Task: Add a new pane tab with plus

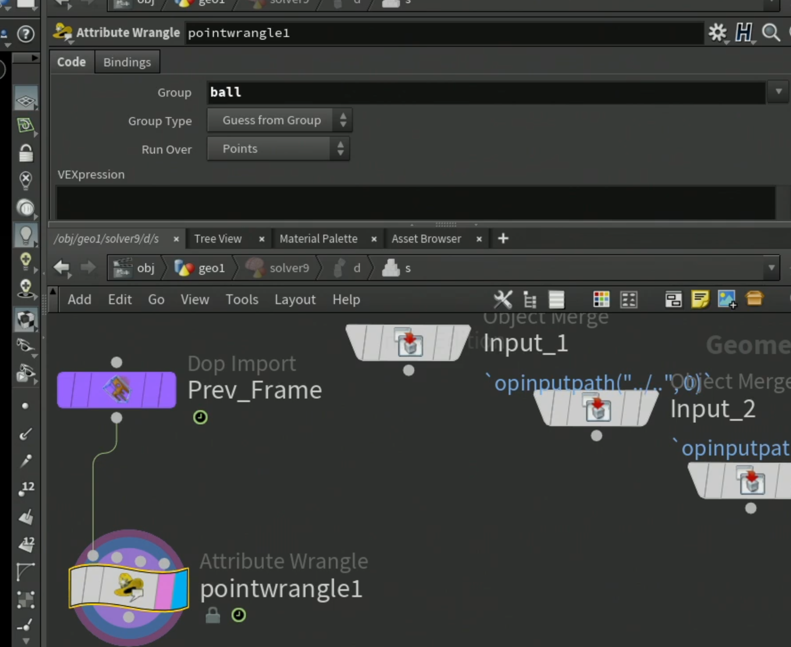Action: coord(503,239)
